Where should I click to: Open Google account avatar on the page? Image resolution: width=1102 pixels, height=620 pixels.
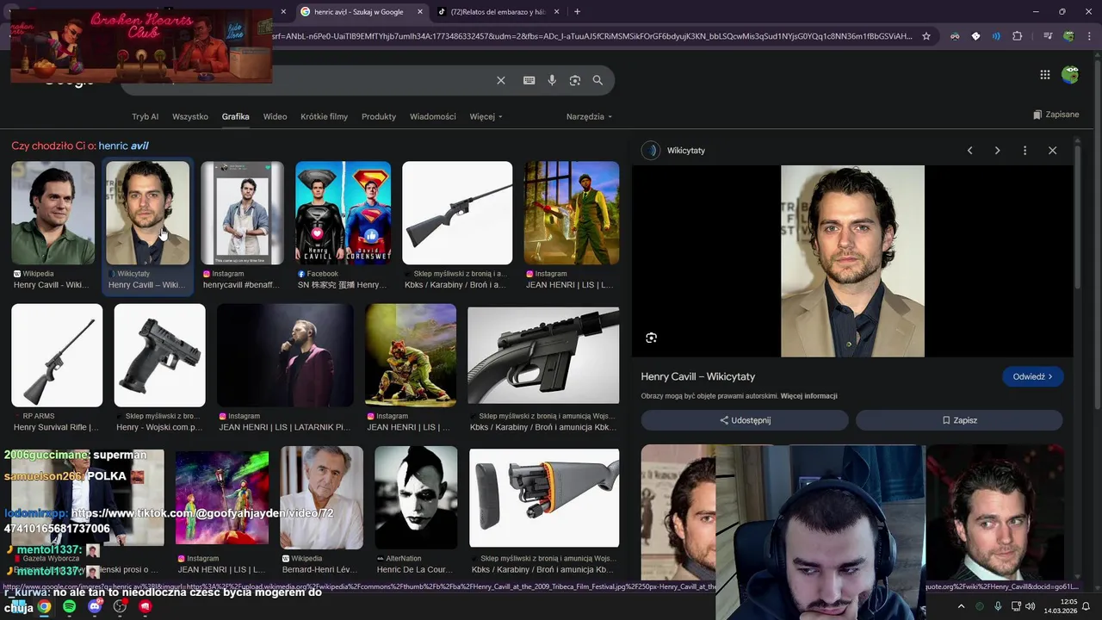tap(1070, 75)
